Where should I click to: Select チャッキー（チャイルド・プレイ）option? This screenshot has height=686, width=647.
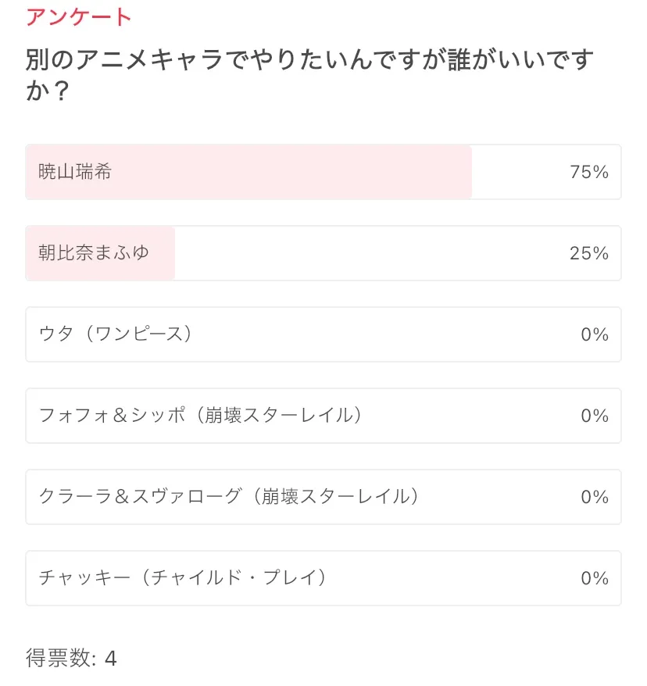tap(183, 578)
